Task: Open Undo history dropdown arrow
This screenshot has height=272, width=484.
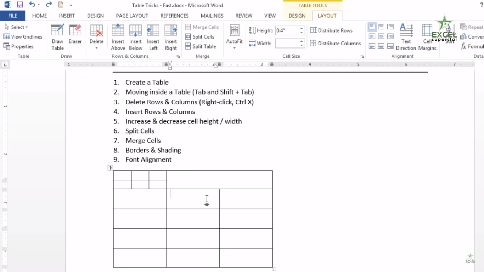Action: pos(39,5)
